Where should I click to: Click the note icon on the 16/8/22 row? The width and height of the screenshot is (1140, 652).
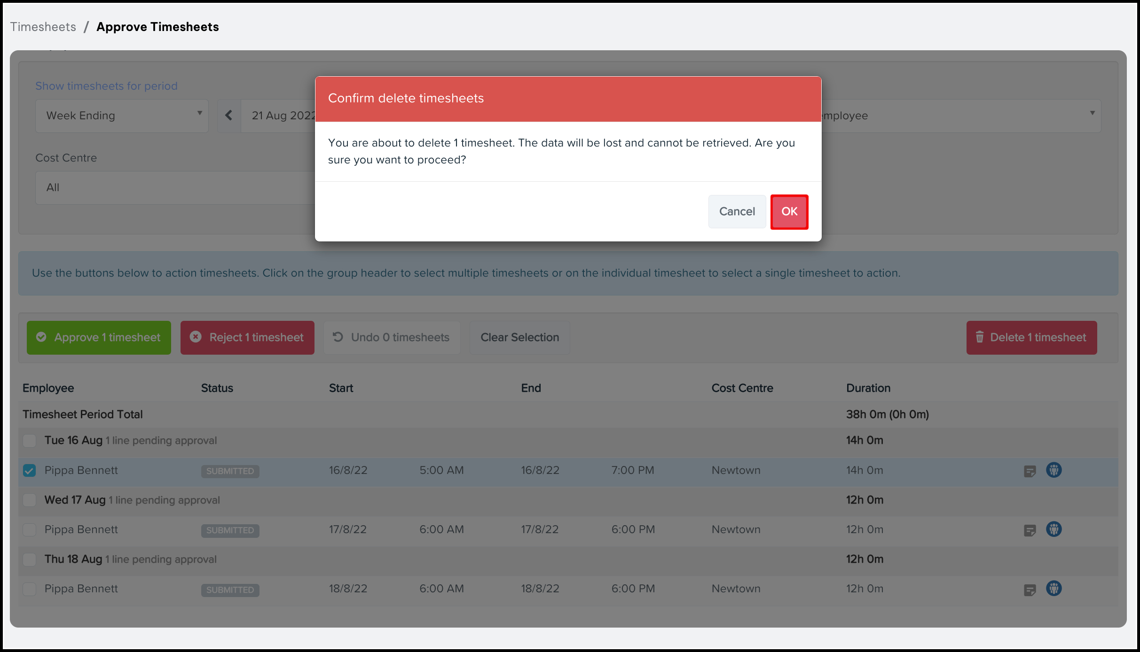tap(1030, 471)
